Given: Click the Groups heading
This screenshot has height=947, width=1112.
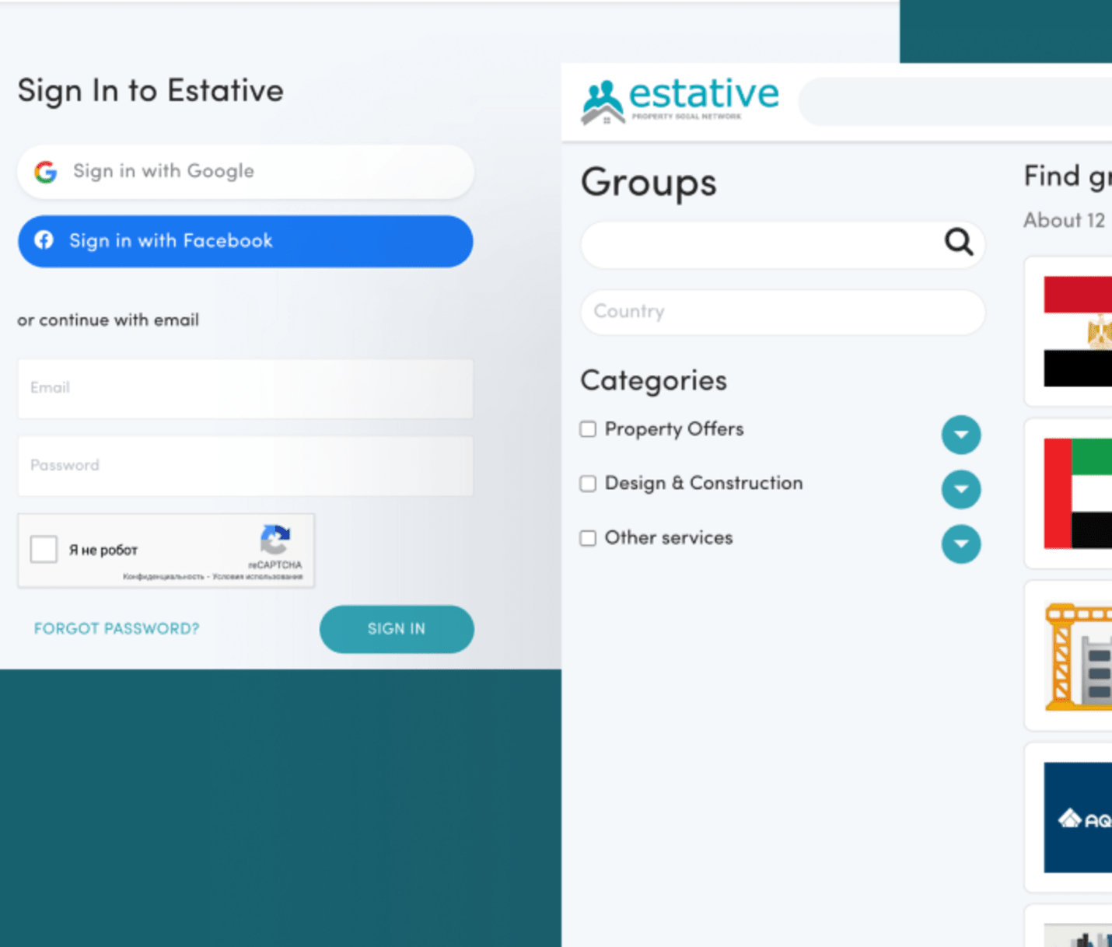Looking at the screenshot, I should (649, 183).
